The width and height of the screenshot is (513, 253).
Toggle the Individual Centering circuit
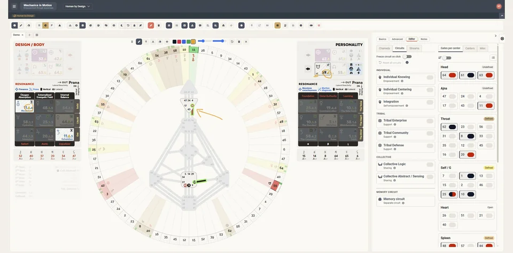tap(430, 90)
